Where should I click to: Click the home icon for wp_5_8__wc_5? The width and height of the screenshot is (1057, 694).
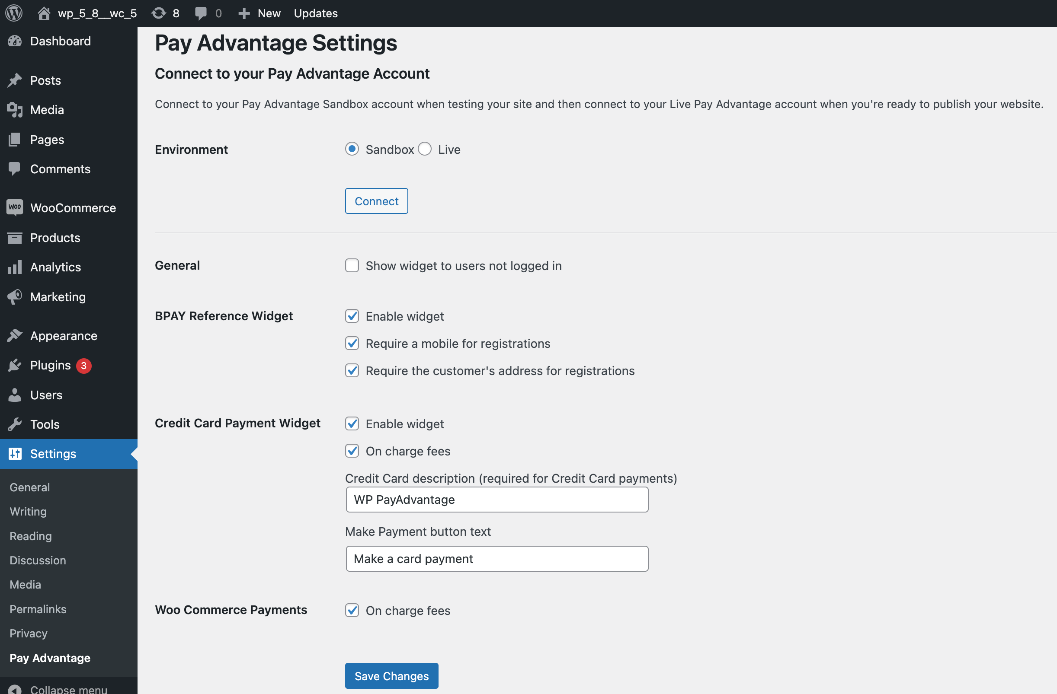pyautogui.click(x=44, y=13)
